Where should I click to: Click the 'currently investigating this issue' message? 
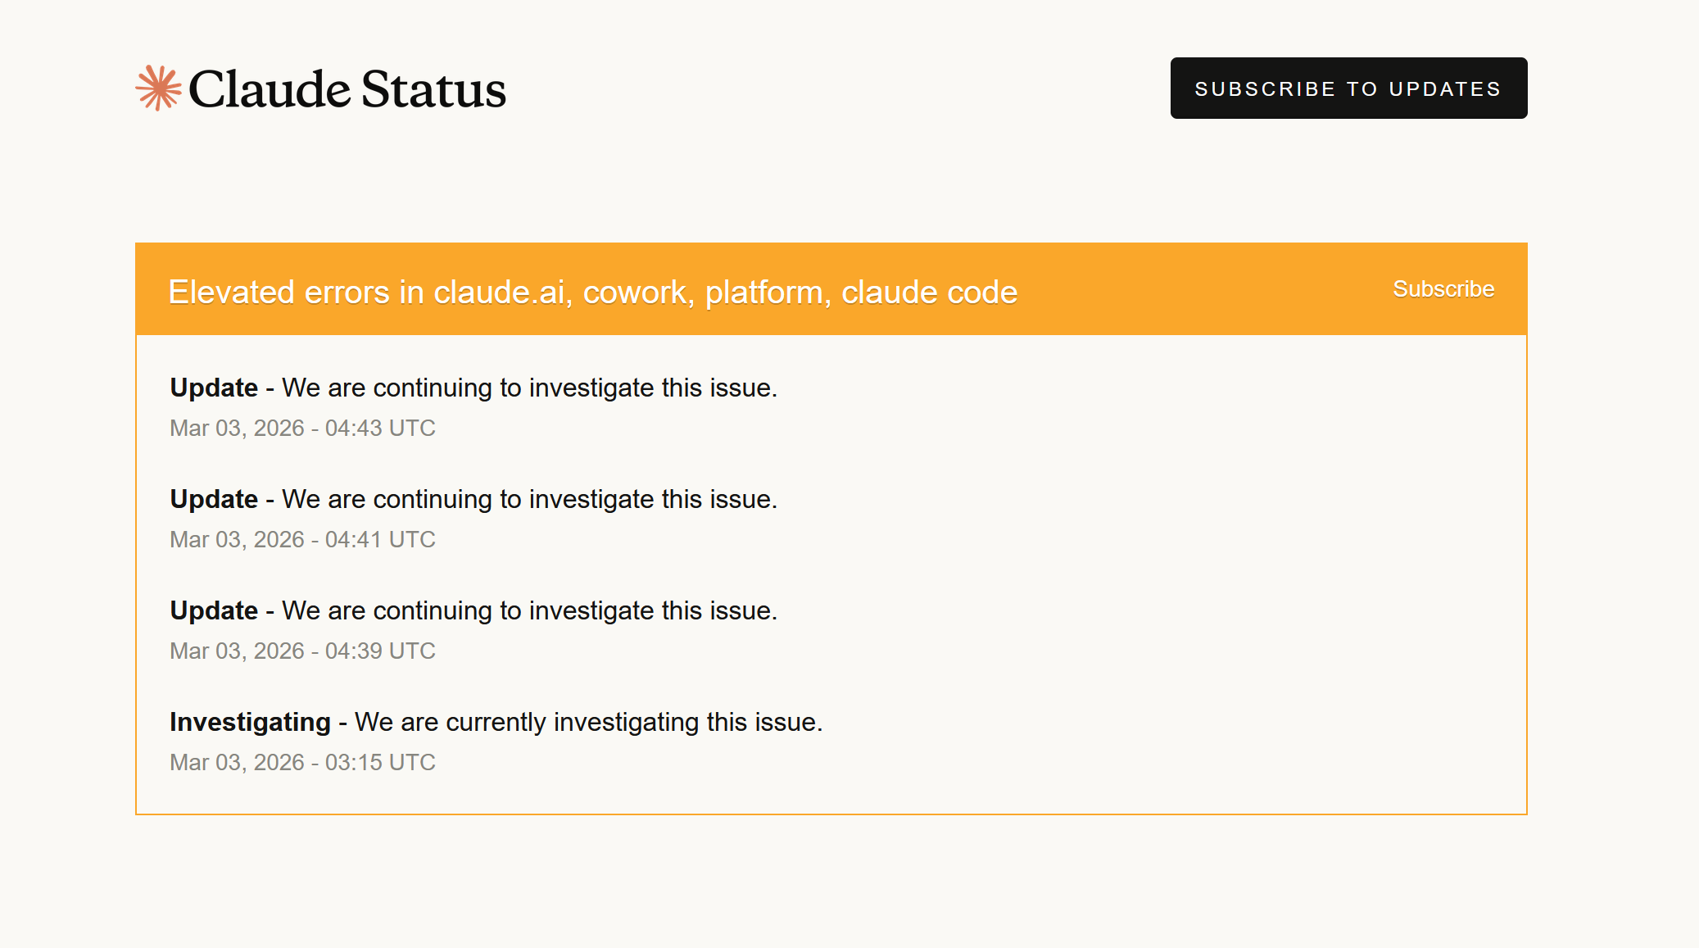[x=588, y=722]
